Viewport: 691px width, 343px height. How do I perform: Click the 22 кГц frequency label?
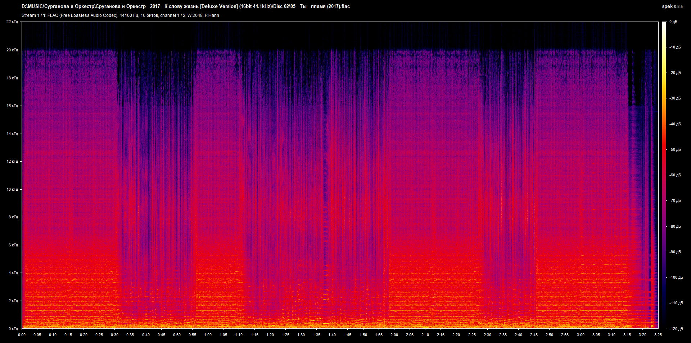click(12, 22)
